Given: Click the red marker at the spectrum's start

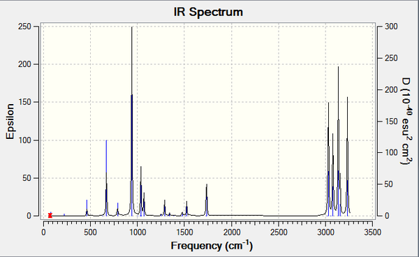Looking at the screenshot, I should click(x=50, y=215).
